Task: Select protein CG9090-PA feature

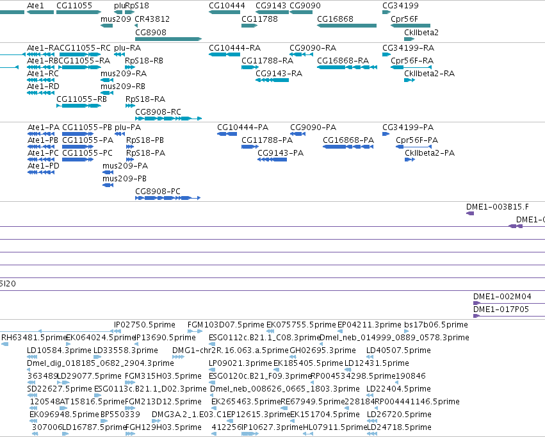Action: pos(298,134)
